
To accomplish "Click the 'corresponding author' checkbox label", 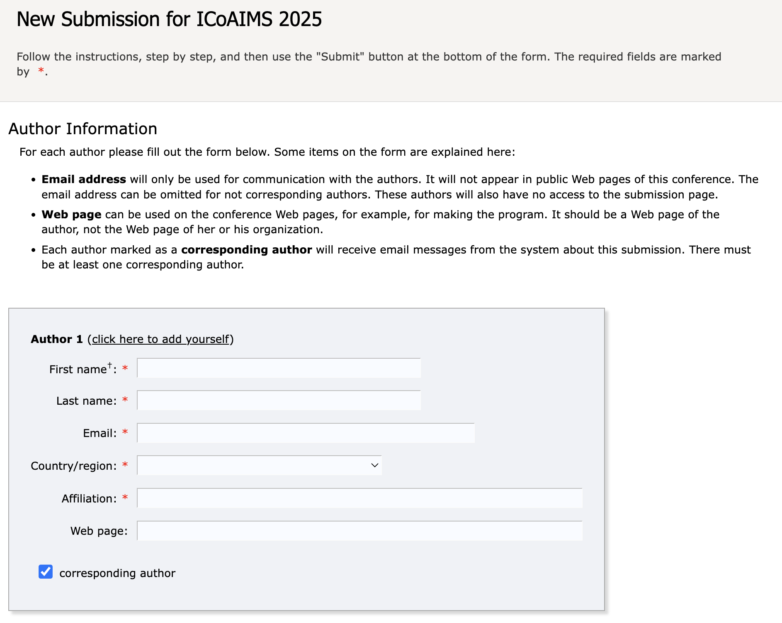I will [x=117, y=573].
